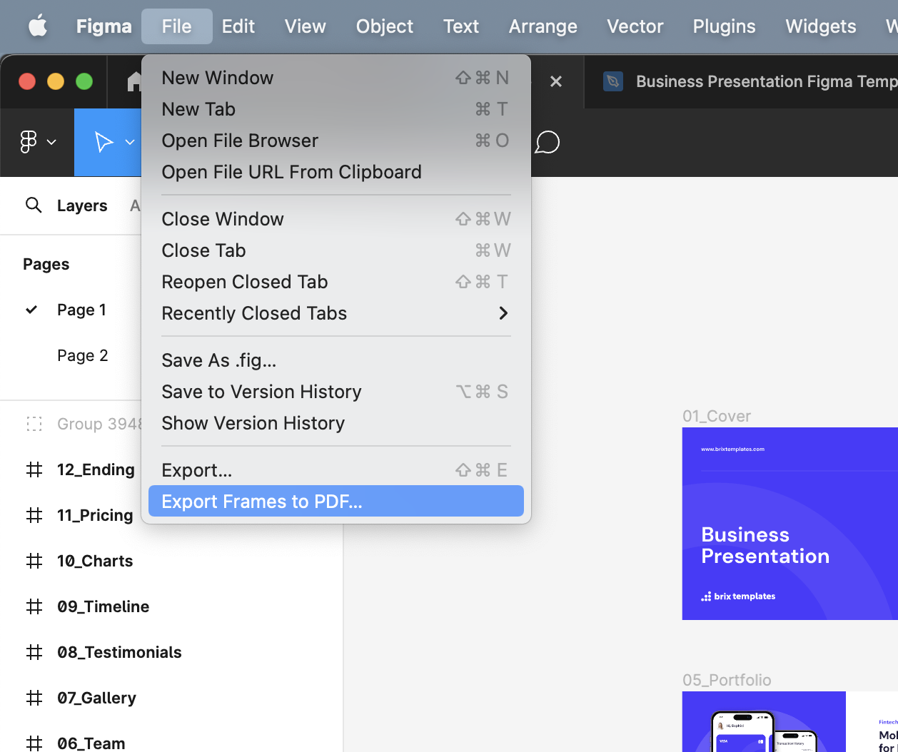Click Business Presentation tab file icon
Image resolution: width=898 pixels, height=752 pixels.
pyautogui.click(x=613, y=81)
